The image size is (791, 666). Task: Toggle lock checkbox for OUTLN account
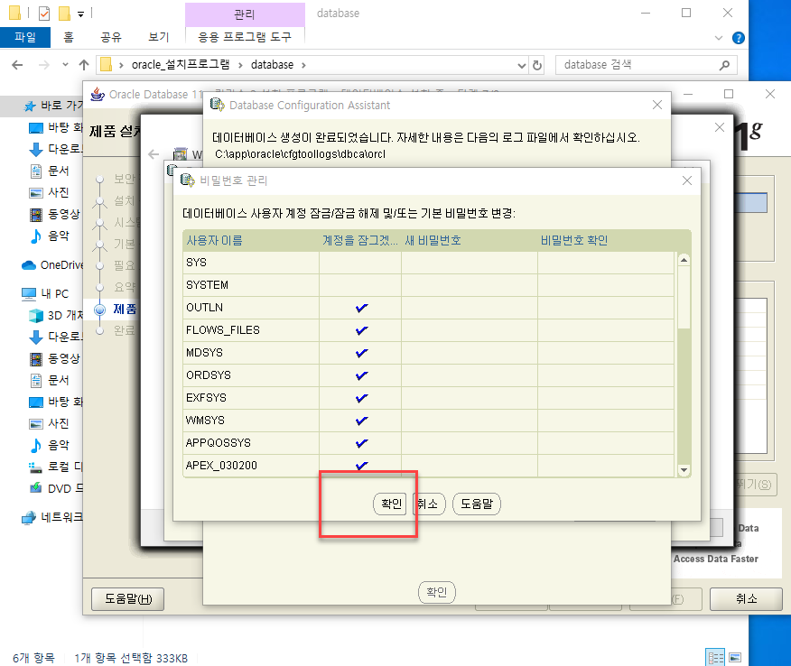coord(361,308)
